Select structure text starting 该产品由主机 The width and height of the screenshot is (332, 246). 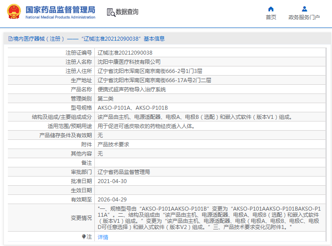(x=195, y=117)
